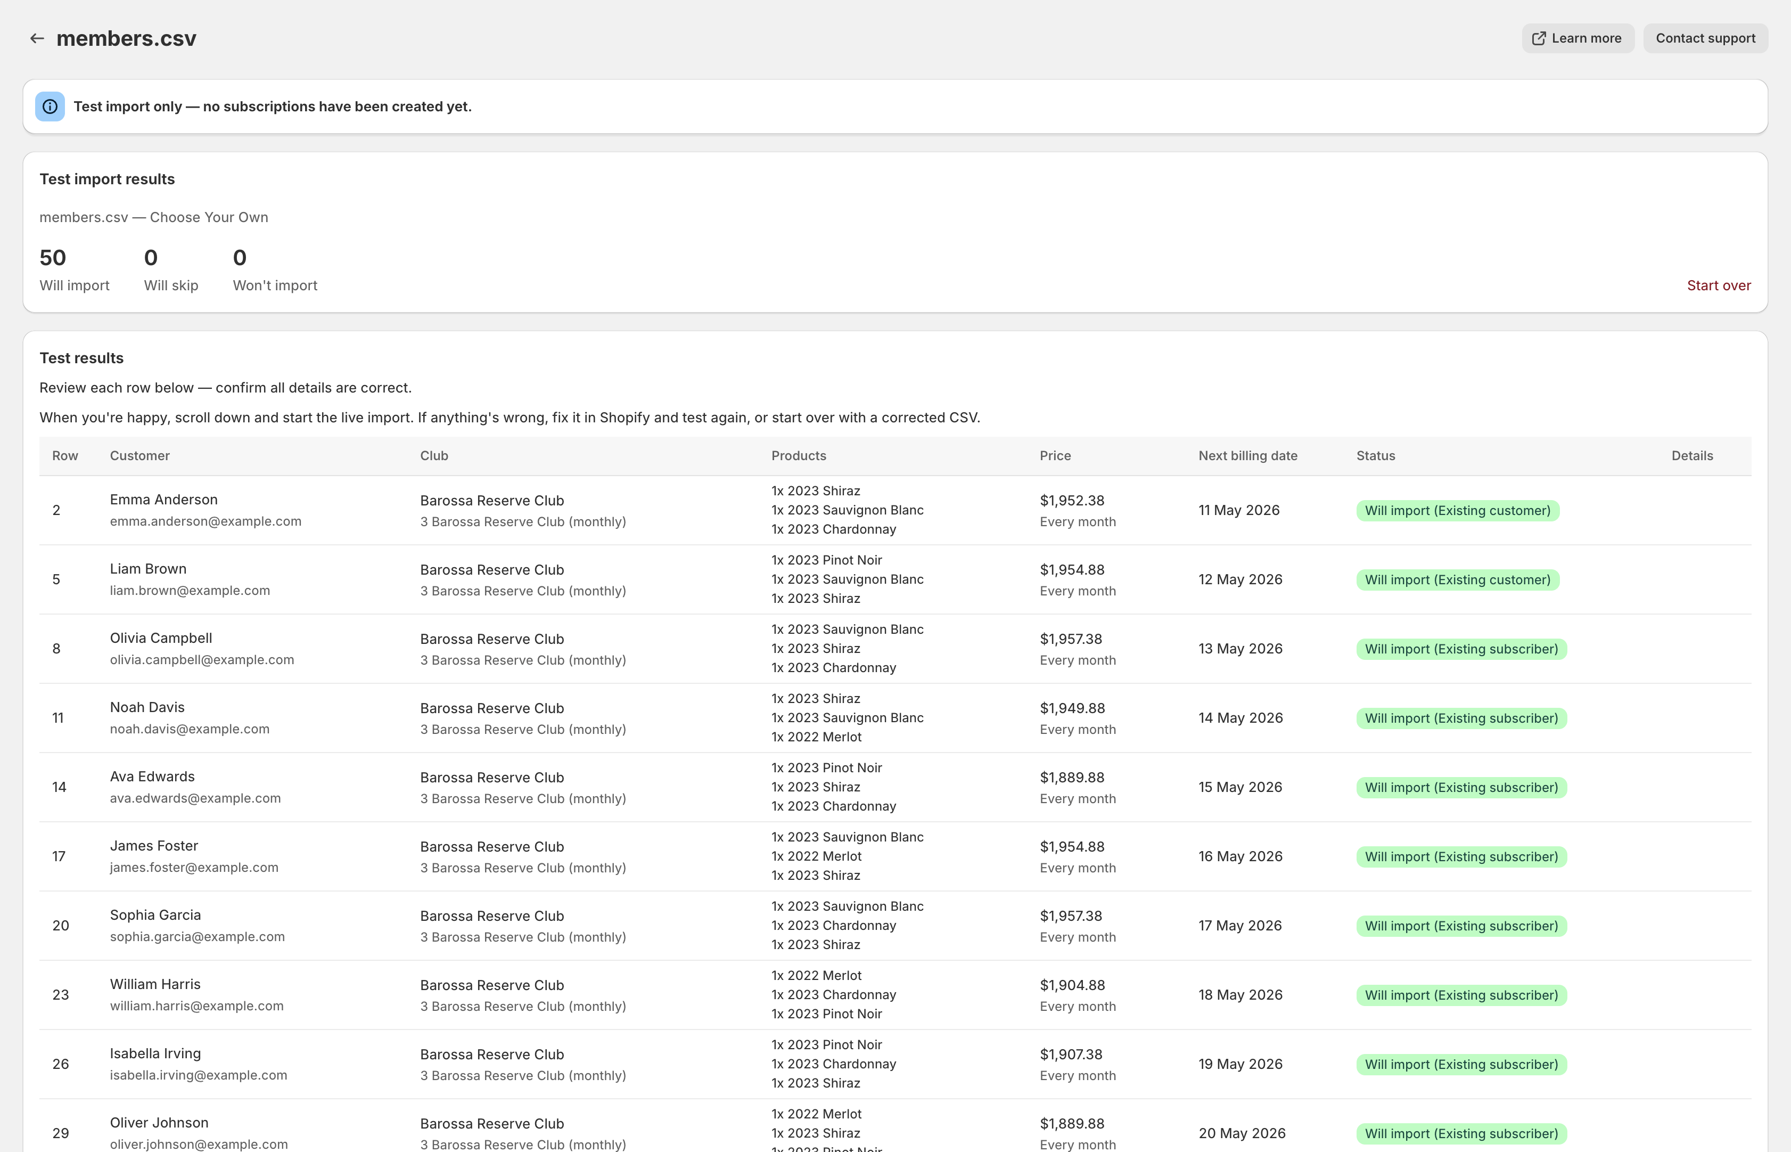This screenshot has height=1152, width=1791.
Task: Select customer name Sophia Garcia
Action: click(155, 914)
